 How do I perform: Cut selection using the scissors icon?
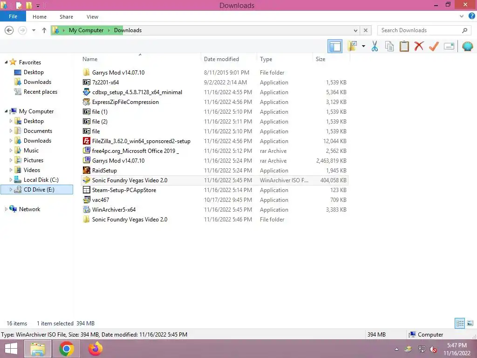coord(375,46)
